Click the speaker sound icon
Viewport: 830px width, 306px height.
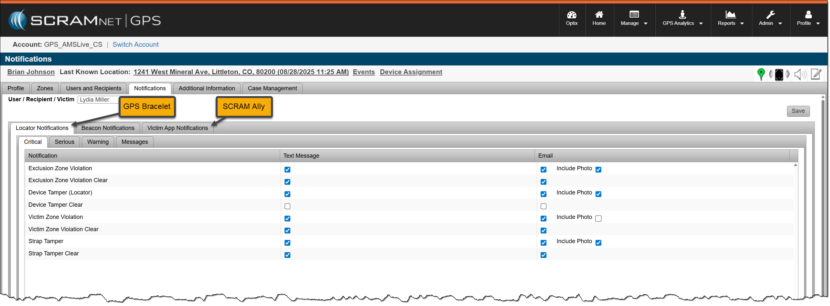[800, 74]
